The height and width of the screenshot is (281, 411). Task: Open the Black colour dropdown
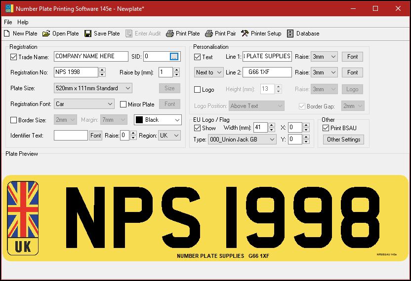(x=158, y=120)
